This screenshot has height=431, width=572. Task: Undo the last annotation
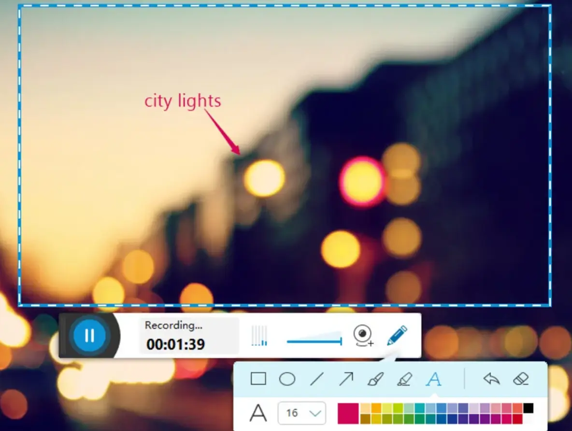click(x=492, y=379)
